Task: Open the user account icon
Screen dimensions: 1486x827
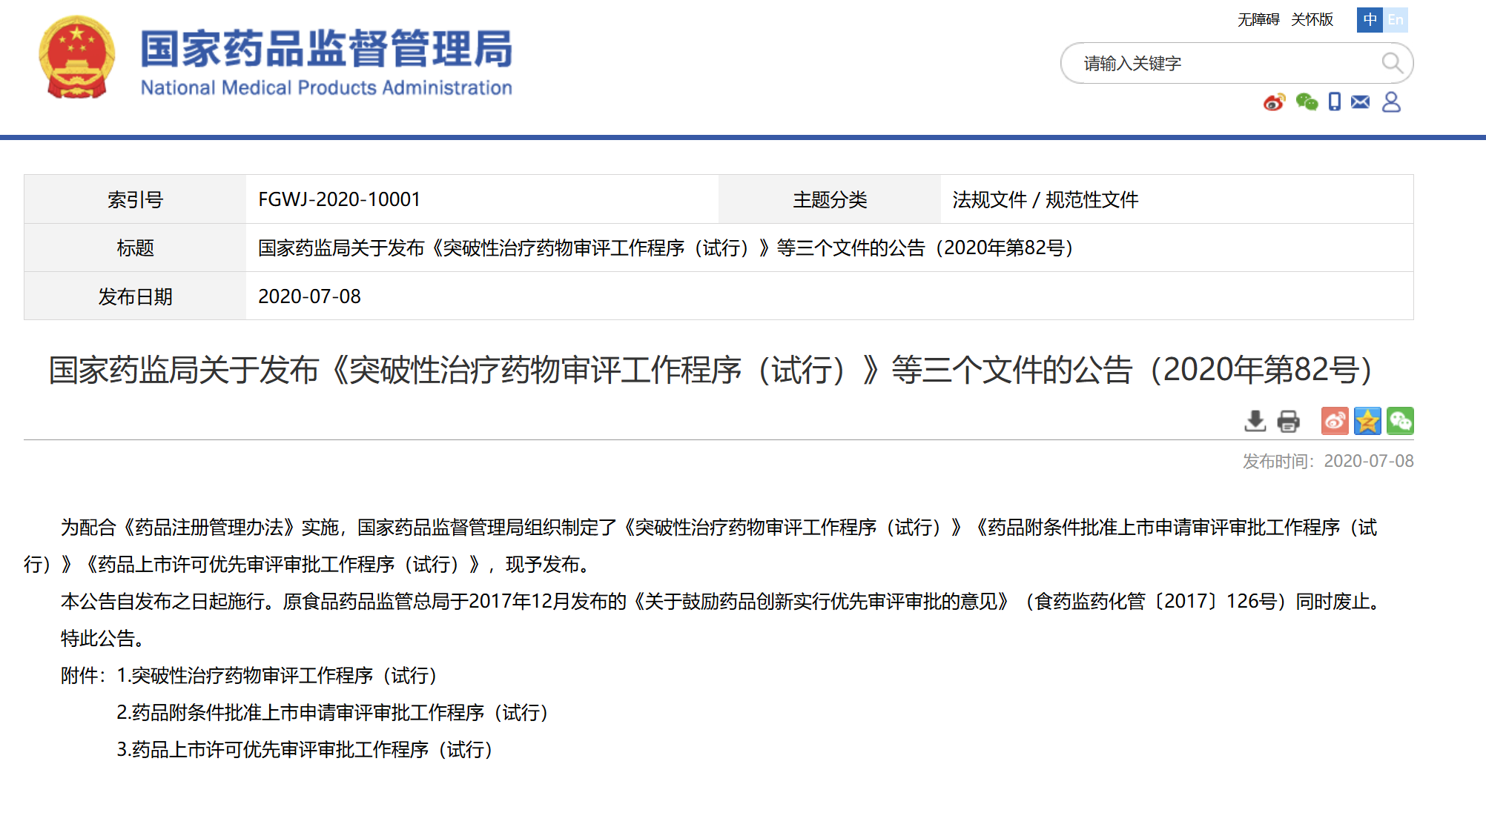Action: (x=1391, y=102)
